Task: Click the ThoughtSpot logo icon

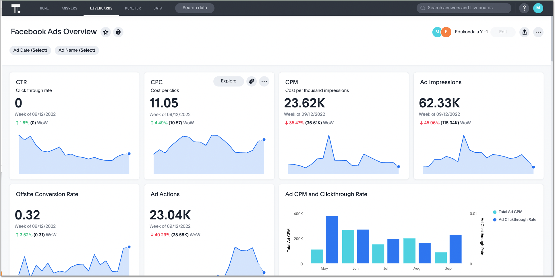Action: (16, 8)
